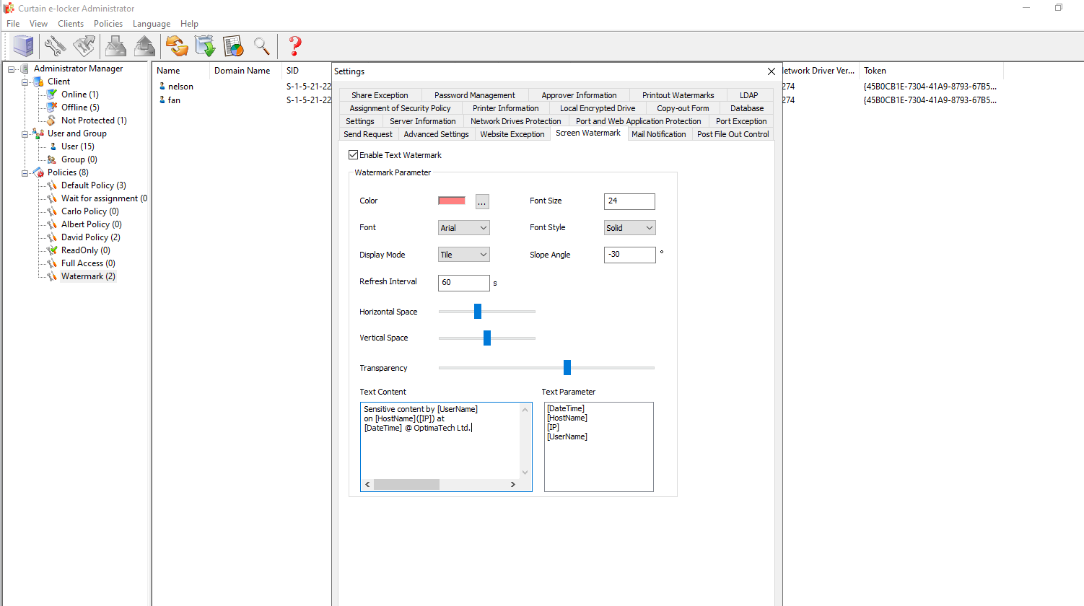The width and height of the screenshot is (1084, 606).
Task: Click the red question mark help icon
Action: 294,46
